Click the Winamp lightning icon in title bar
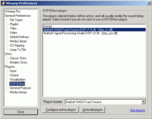This screenshot has width=152, height=119. (x=3, y=3)
